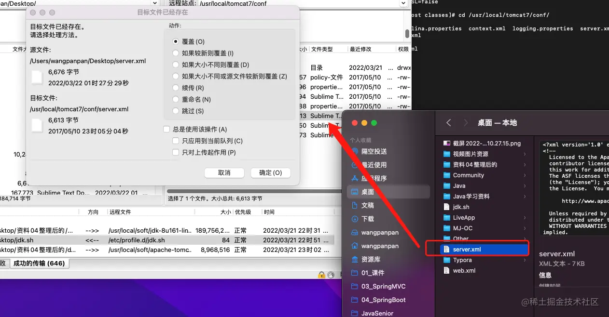Click the speed limit gauge icon in FileZilla status bar
Viewport: 609px width, 317px height.
pos(331,275)
